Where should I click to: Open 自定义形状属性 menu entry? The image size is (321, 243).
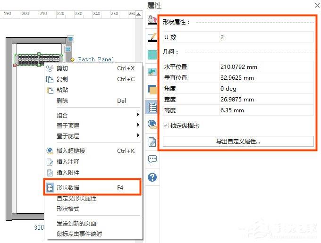coord(93,198)
